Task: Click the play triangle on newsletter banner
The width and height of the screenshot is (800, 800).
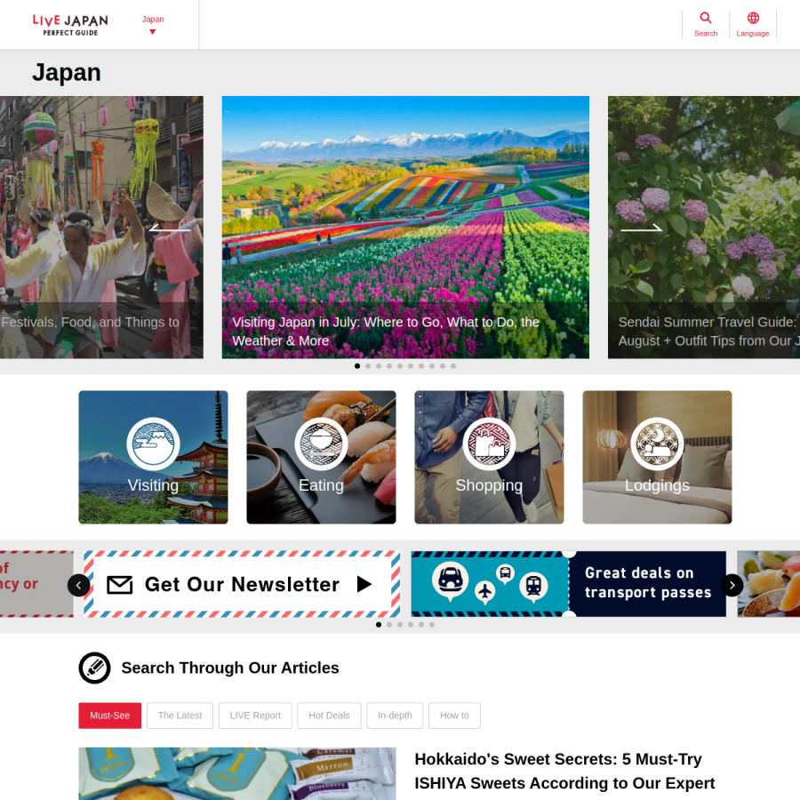Action: tap(364, 584)
